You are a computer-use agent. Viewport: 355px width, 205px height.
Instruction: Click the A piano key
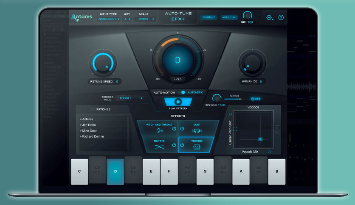point(241,172)
